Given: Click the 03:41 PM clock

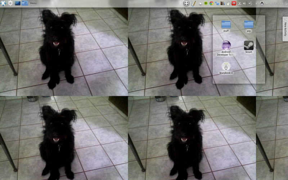Looking at the screenshot, I should pyautogui.click(x=276, y=3).
